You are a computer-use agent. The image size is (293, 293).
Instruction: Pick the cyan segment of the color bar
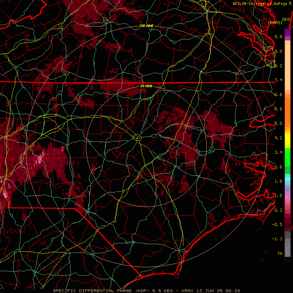point(287,179)
